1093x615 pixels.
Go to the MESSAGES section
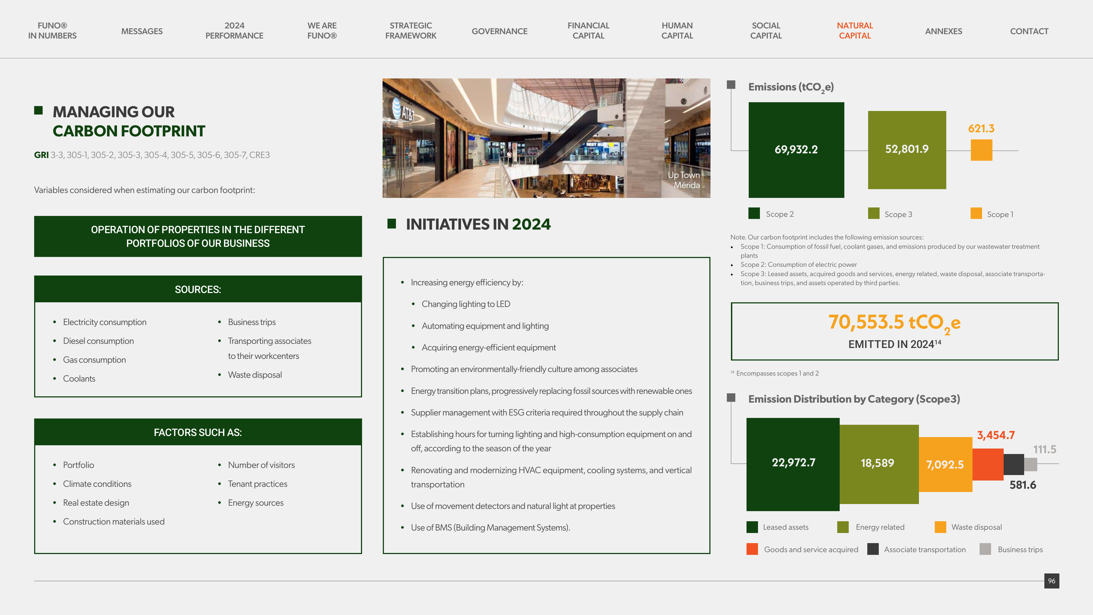[x=142, y=31]
